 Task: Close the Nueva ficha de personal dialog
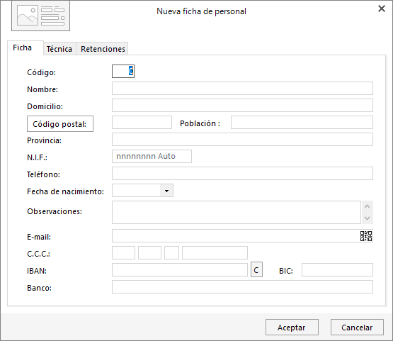pyautogui.click(x=382, y=9)
